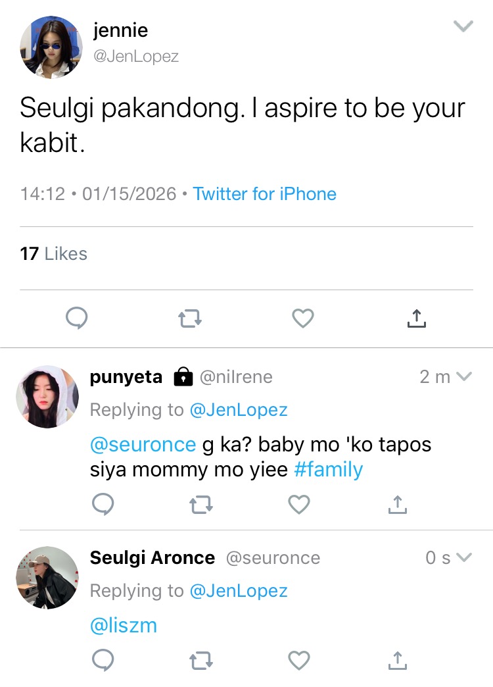
Task: Expand options chevron on Seulgi Aronce's reply
Action: 463,557
